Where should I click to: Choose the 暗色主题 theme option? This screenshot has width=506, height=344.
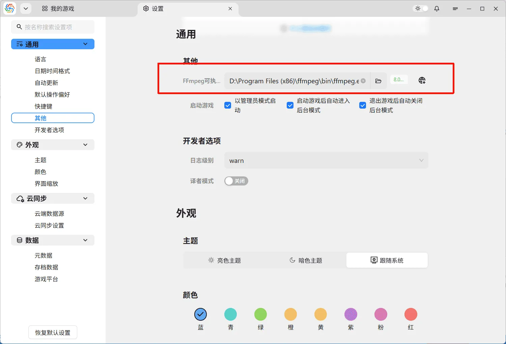[x=306, y=260]
